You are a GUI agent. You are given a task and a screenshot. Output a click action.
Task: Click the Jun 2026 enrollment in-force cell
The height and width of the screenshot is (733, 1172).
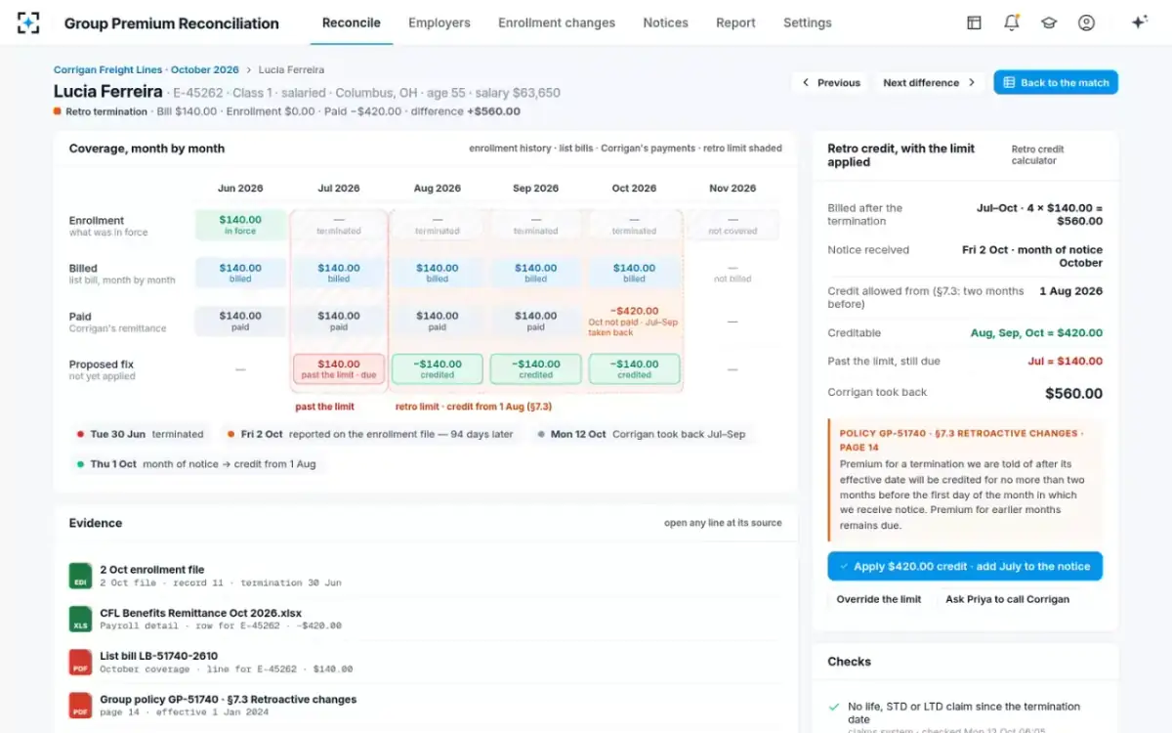240,225
